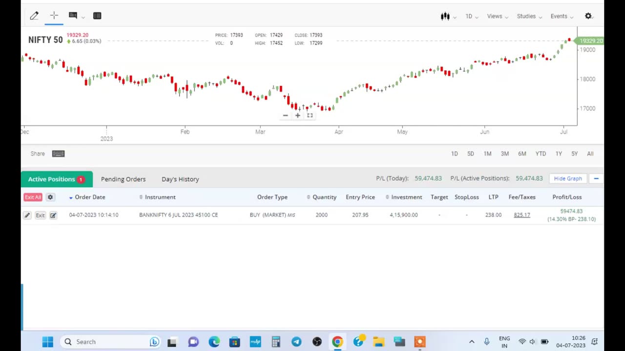
Task: Click the pencil icon on the BANKNIFTY row
Action: click(27, 215)
